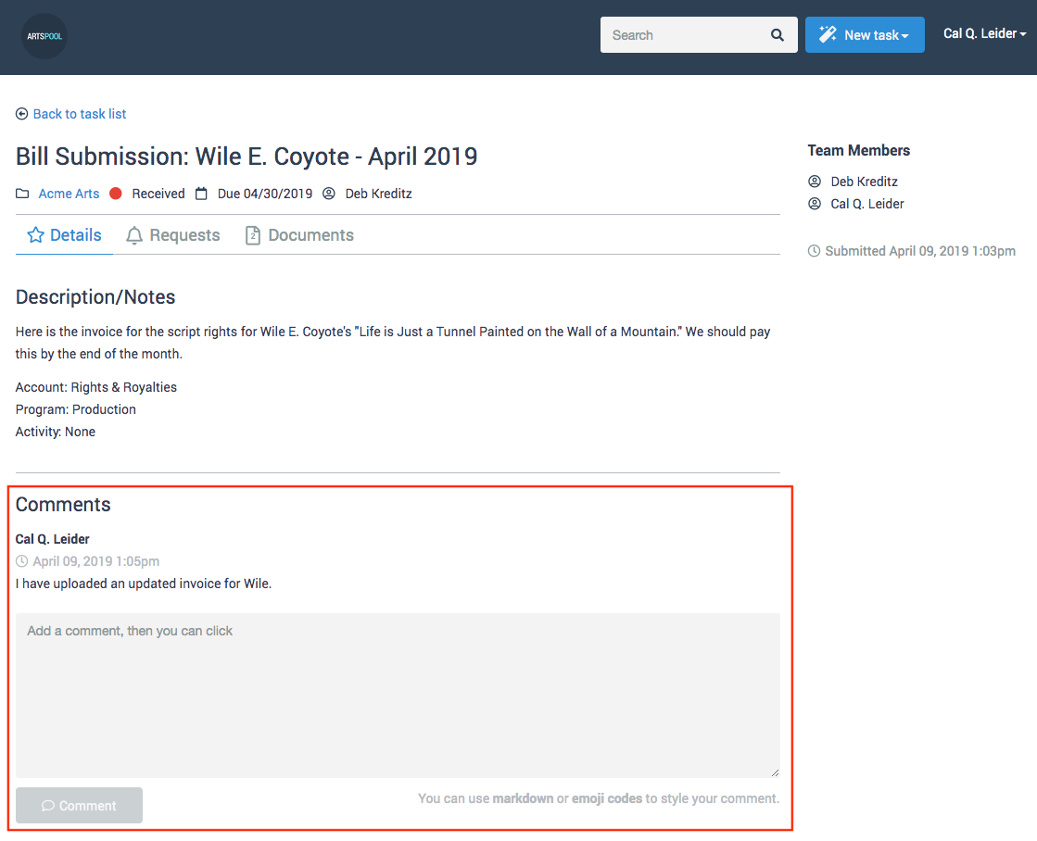Click the Team Members heading
The image size is (1037, 841).
coord(858,151)
